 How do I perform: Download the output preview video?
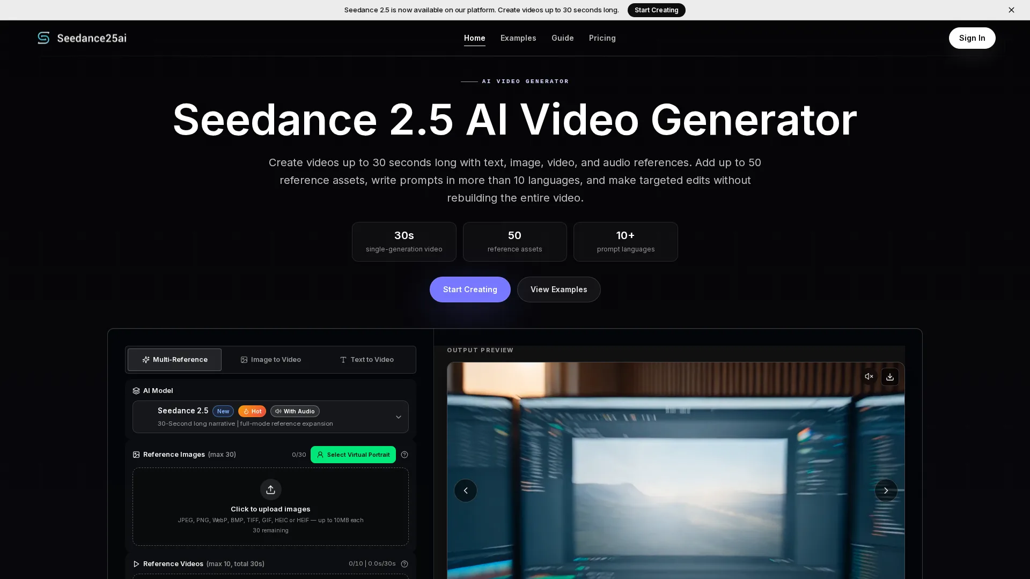pos(890,377)
